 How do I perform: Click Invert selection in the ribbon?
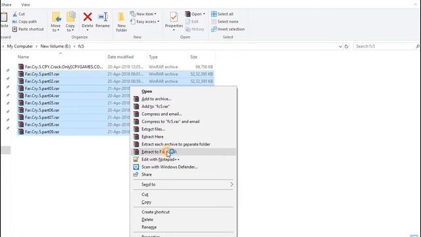pos(228,29)
